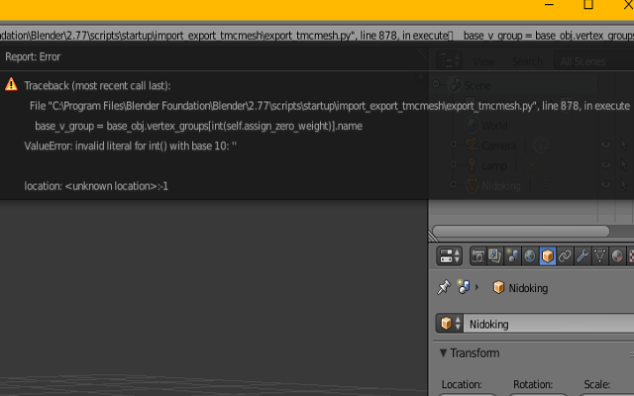Expand the Nidoking item in the outliner
The image size is (634, 396).
coord(454,184)
